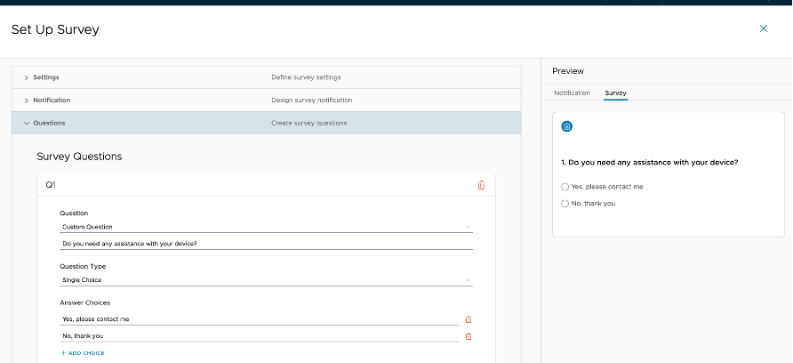
Task: Delete question Q1 with the trash icon
Action: pyautogui.click(x=481, y=185)
